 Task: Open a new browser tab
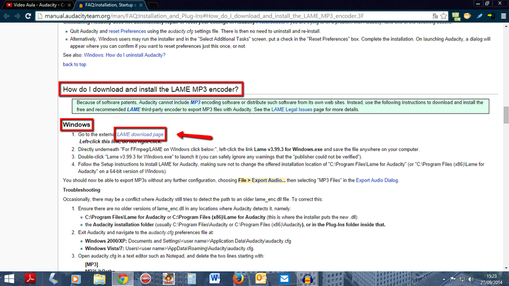153,5
